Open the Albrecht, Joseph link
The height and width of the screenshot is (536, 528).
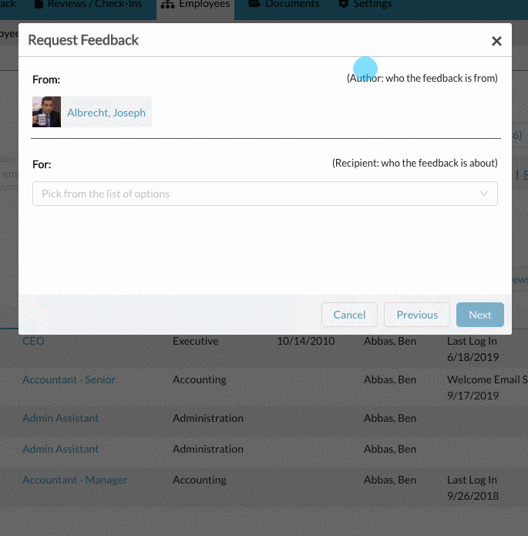click(x=106, y=113)
